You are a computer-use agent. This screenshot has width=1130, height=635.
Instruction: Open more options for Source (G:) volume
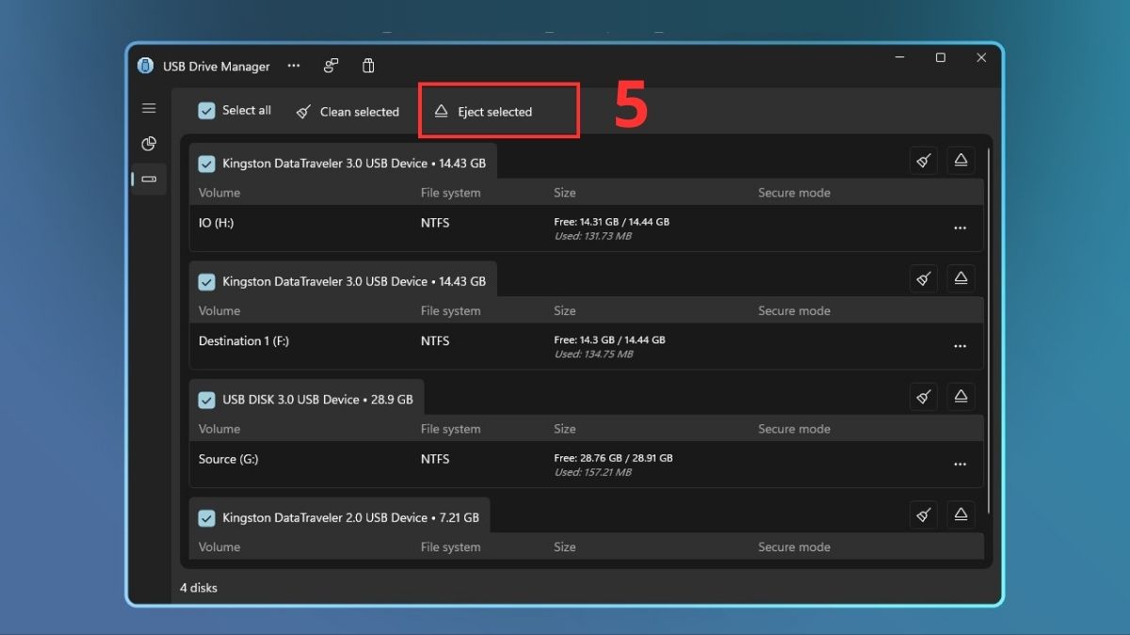pos(960,464)
